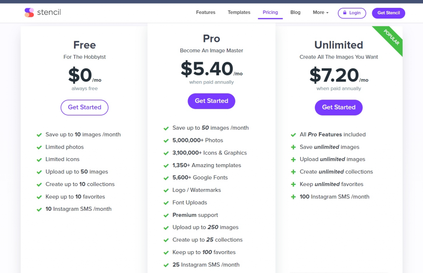Image resolution: width=423 pixels, height=273 pixels.
Task: Click Get Started under Free plan
Action: (x=84, y=107)
